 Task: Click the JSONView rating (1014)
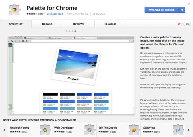click(x=151, y=132)
